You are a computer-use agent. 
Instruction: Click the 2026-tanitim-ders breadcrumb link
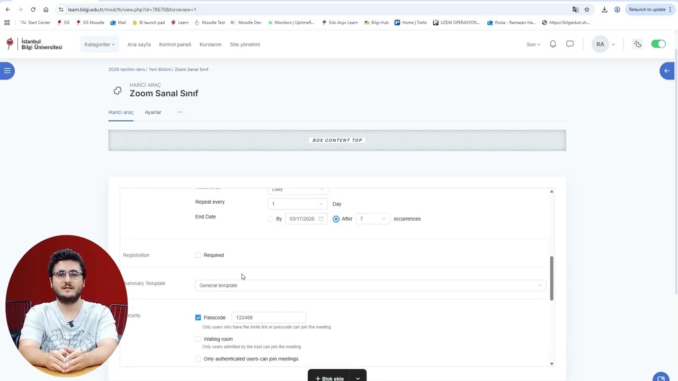point(127,69)
